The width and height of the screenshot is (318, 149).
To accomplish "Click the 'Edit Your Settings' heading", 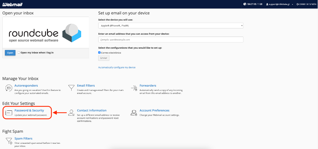I will click(x=19, y=104).
